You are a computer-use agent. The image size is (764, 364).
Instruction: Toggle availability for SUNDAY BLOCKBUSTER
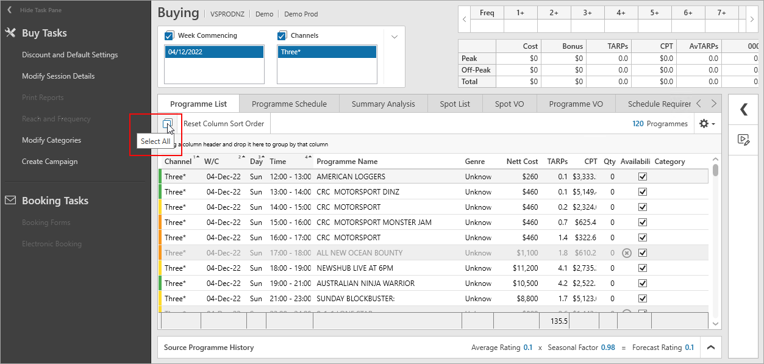click(642, 299)
